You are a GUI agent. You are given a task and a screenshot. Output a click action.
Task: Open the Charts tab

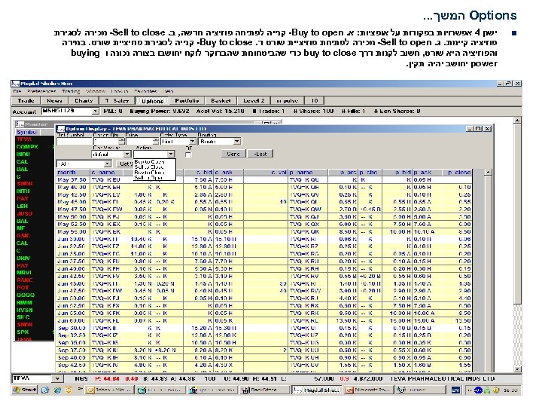pos(84,101)
